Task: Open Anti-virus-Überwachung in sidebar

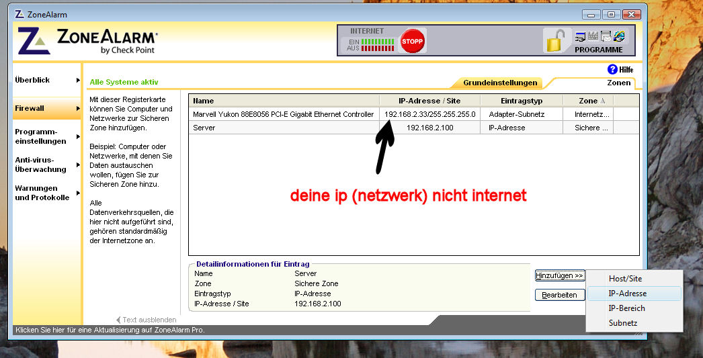Action: (40, 165)
